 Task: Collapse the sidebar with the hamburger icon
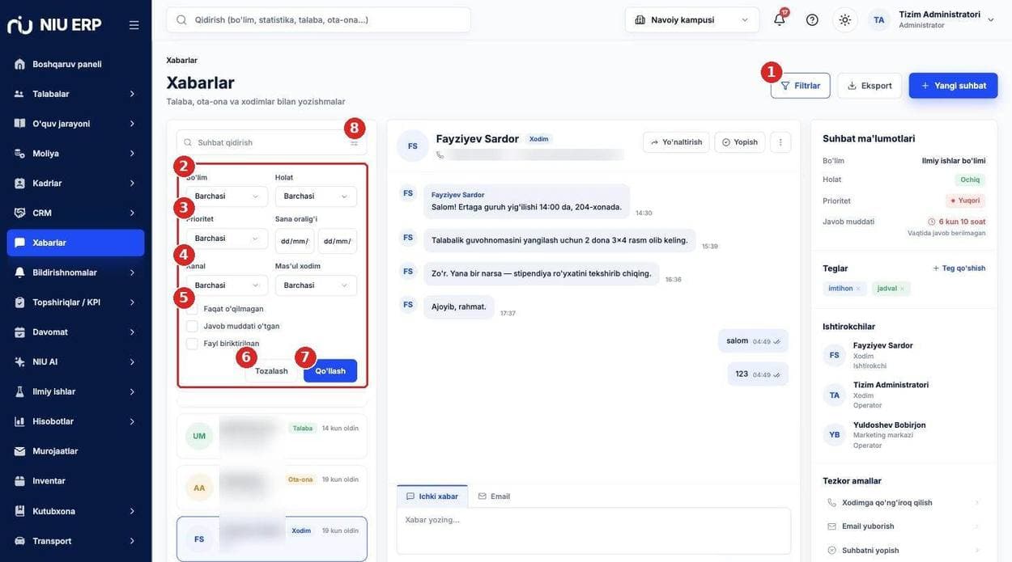pos(134,25)
